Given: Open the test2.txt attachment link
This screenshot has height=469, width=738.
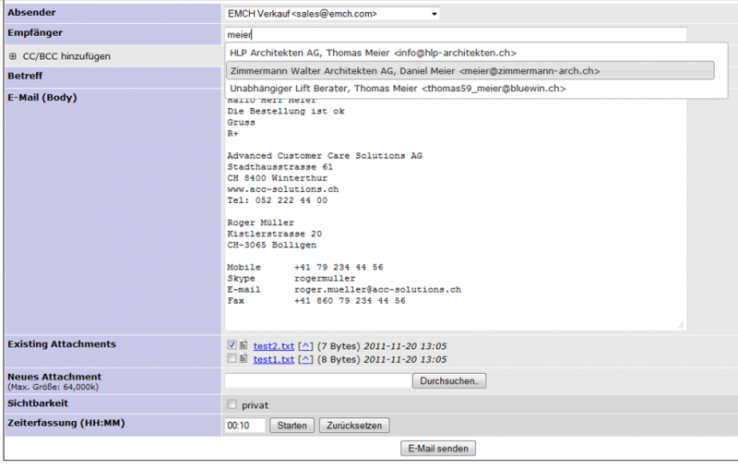Looking at the screenshot, I should [x=273, y=346].
